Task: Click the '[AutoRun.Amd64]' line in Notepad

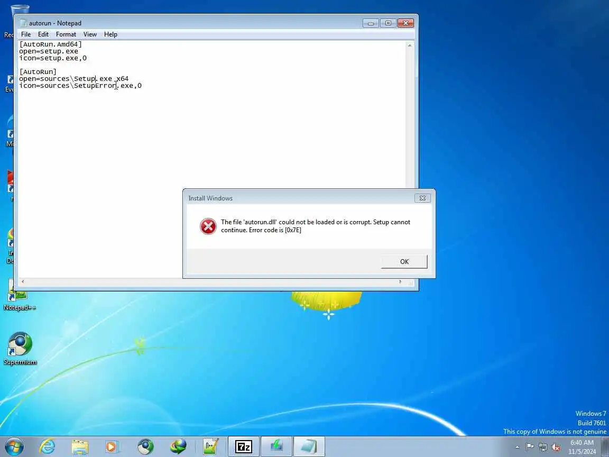Action: (51, 44)
